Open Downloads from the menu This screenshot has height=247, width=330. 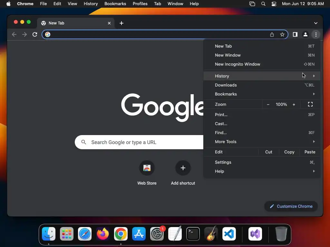tap(262, 85)
